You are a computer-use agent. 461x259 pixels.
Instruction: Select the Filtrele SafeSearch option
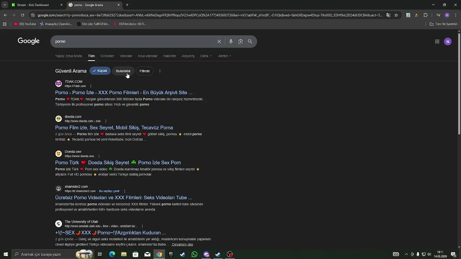[144, 71]
